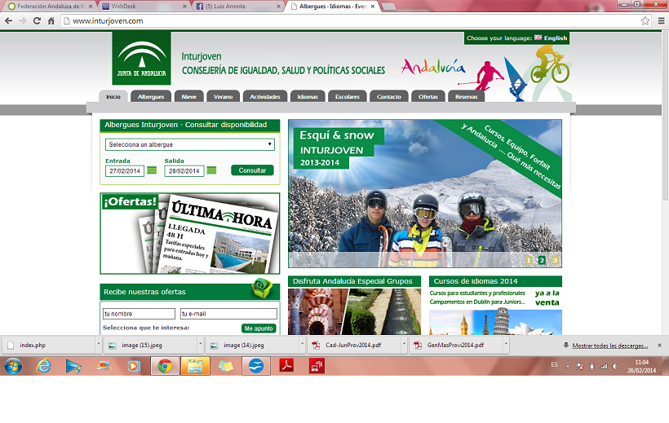
Task: Launch Internet Explorer from the taskbar
Action: tap(44, 366)
